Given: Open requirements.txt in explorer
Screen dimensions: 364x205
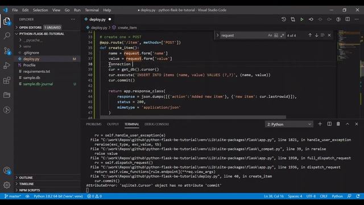Looking at the screenshot, I should click(x=36, y=71).
